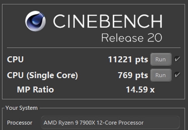Click the MP Ratio label
The height and width of the screenshot is (130, 188).
[35, 90]
